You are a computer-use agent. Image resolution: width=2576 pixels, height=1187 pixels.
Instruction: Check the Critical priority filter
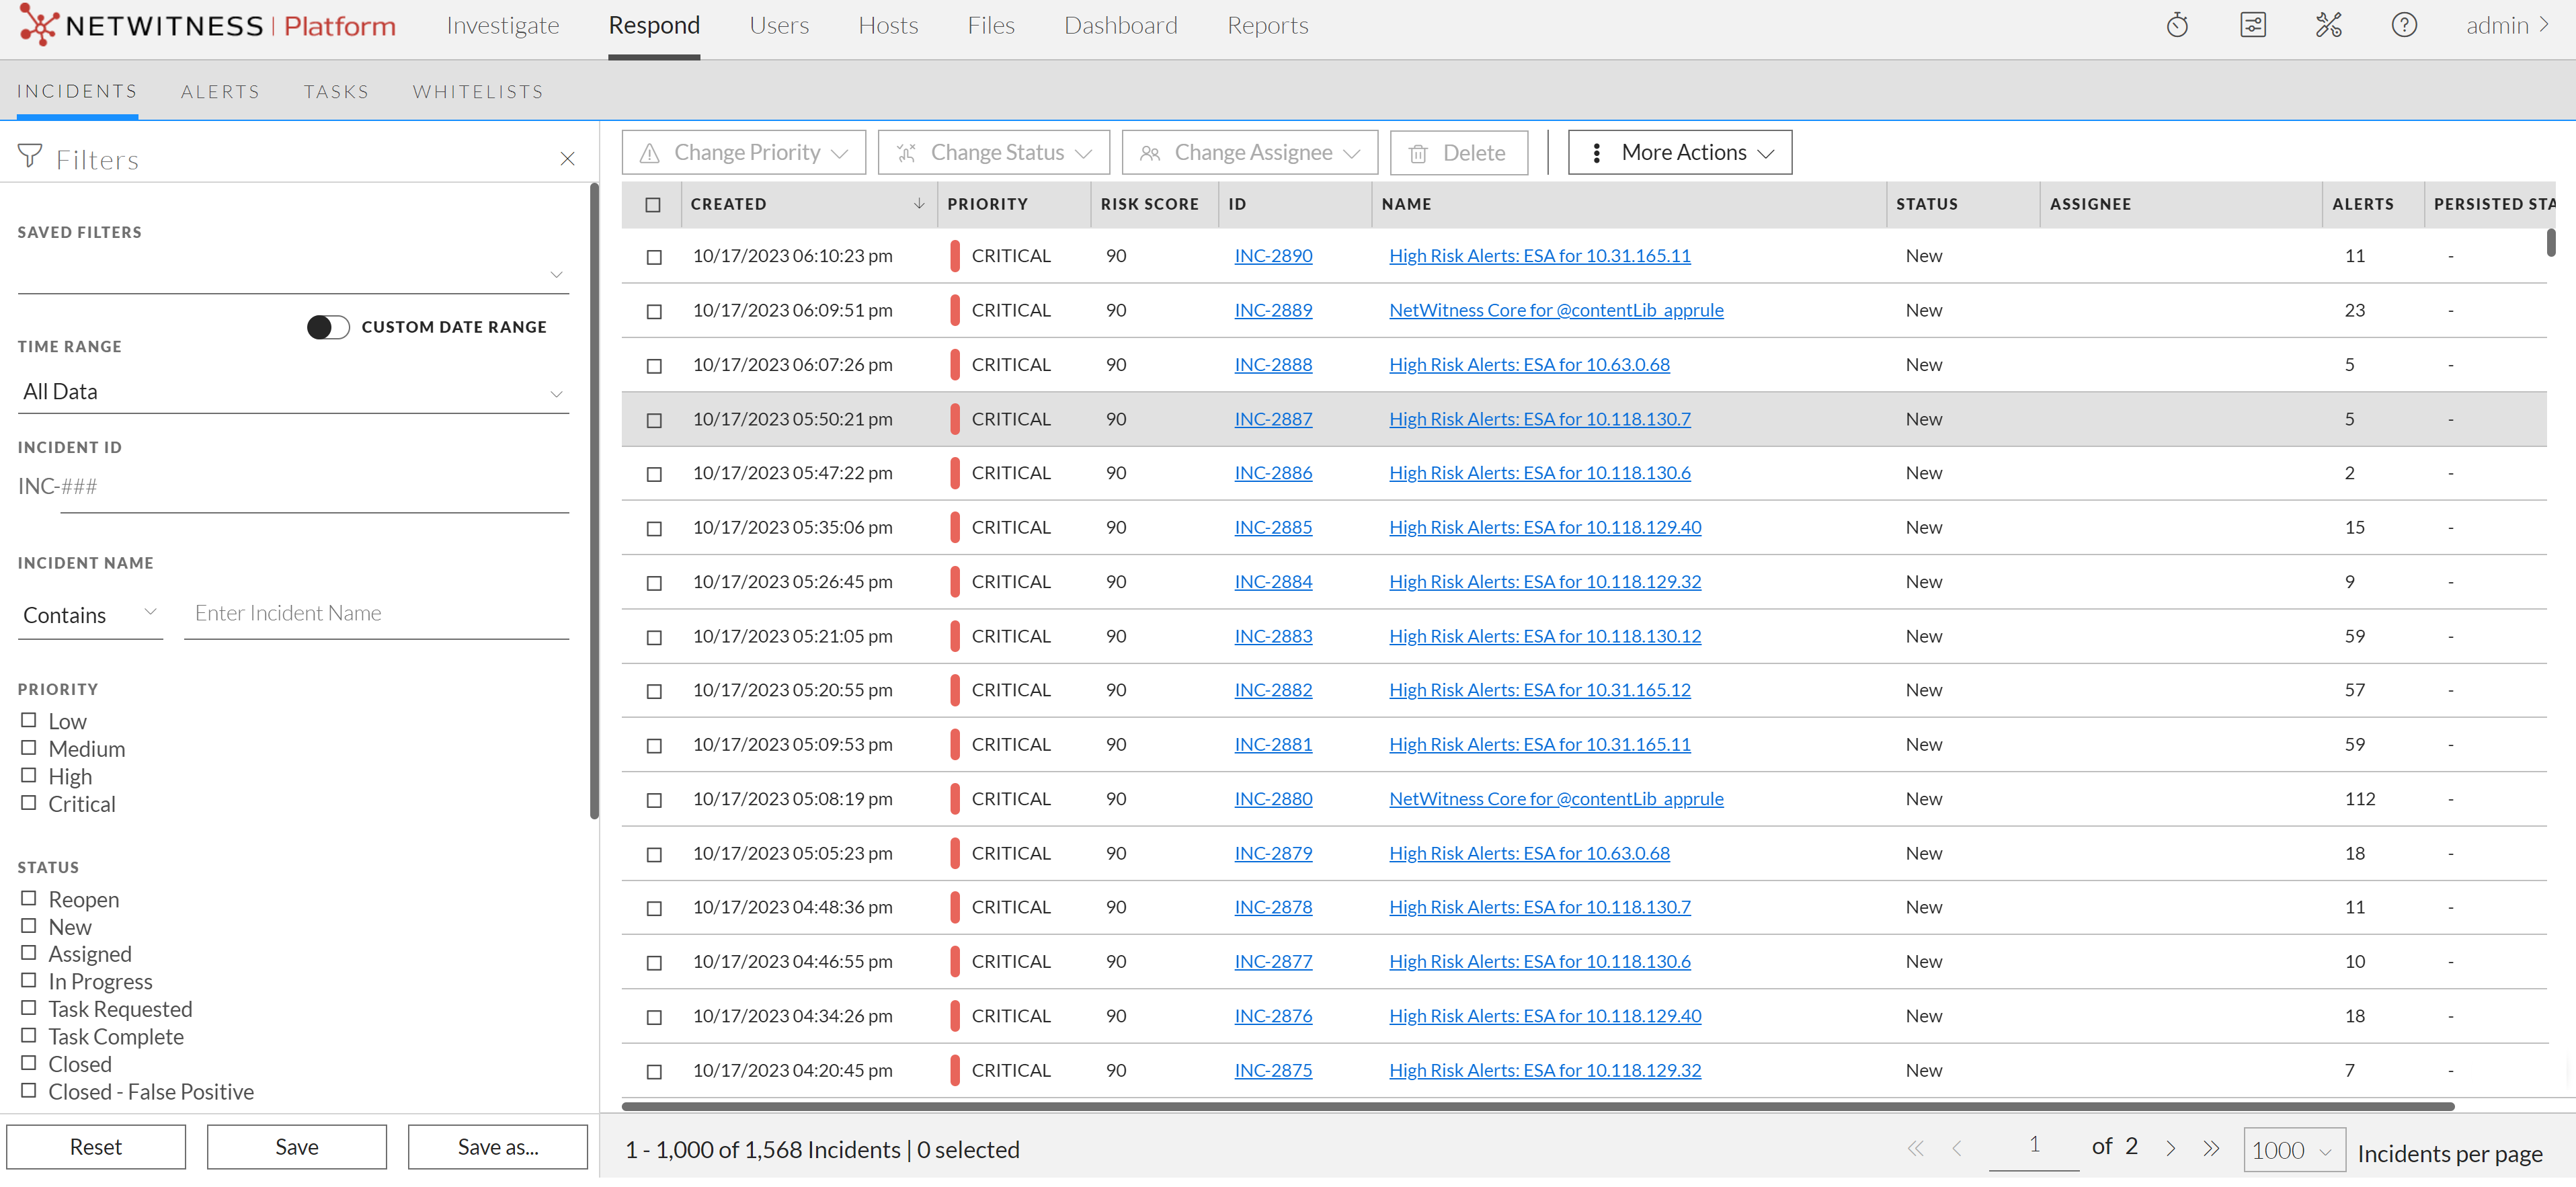(29, 803)
